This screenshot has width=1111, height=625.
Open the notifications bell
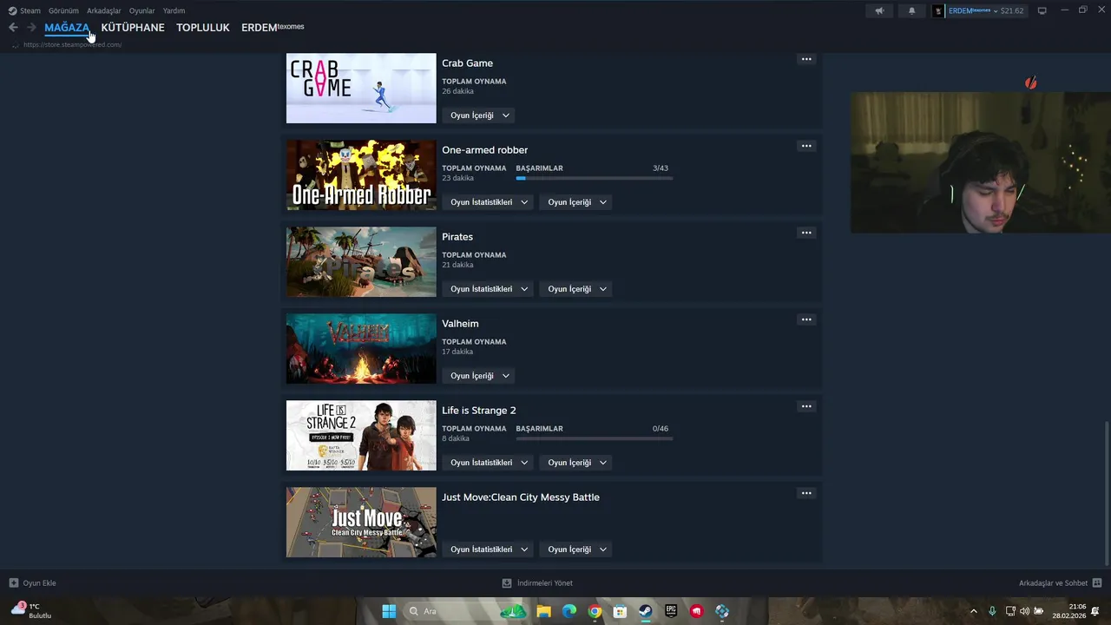pos(911,10)
